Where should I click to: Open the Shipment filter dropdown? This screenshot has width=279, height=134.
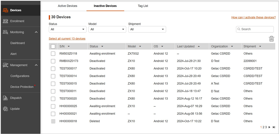pyautogui.click(x=147, y=29)
